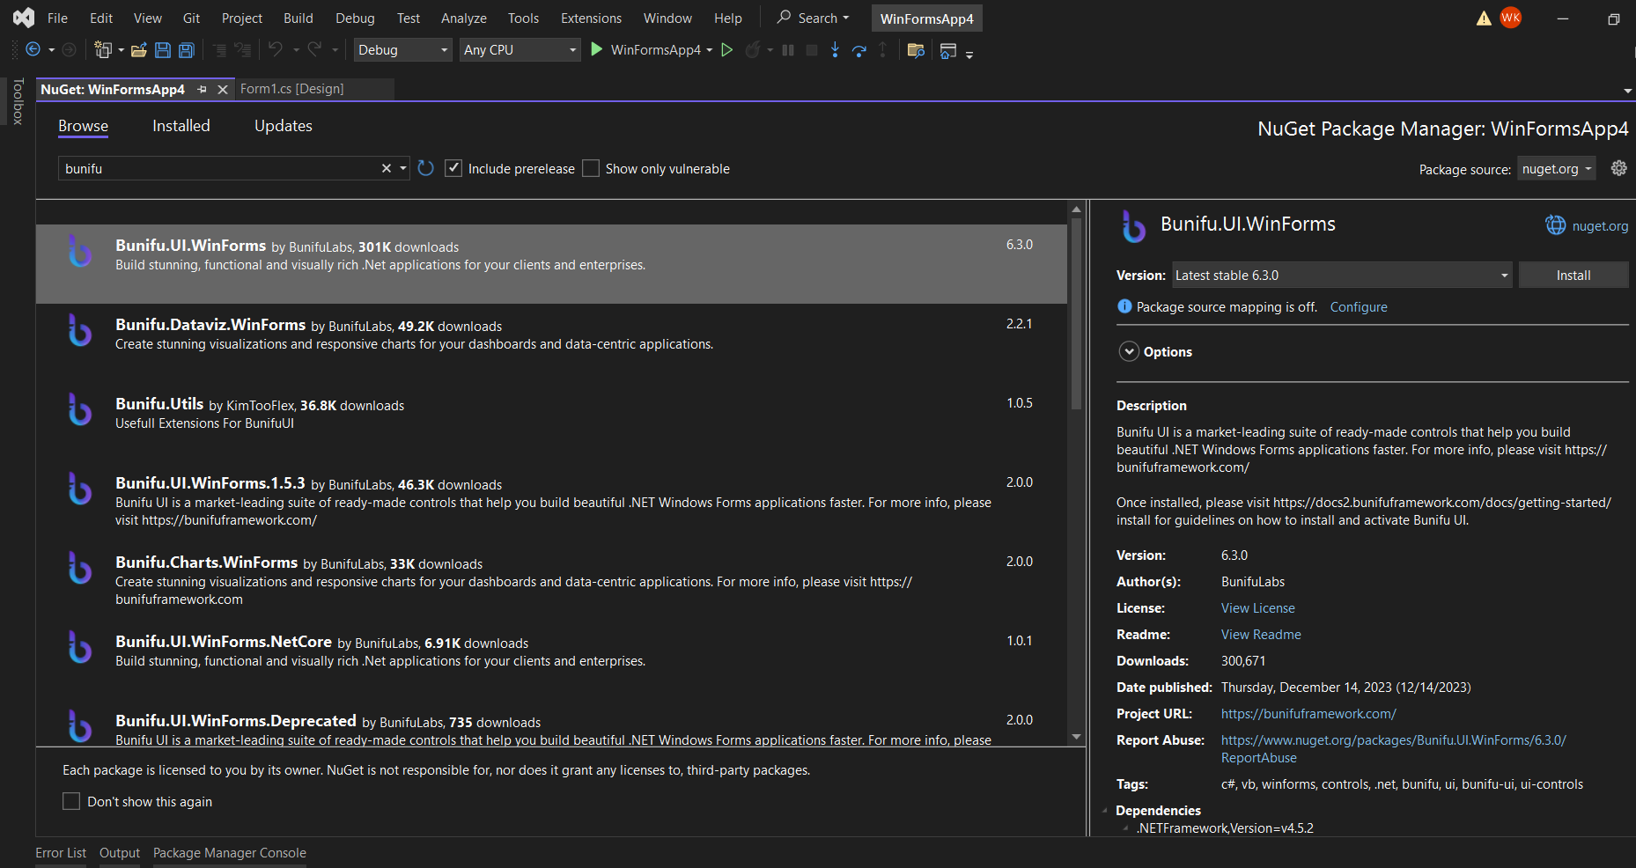Click the Search box in title bar
1636x868 pixels.
click(x=814, y=18)
